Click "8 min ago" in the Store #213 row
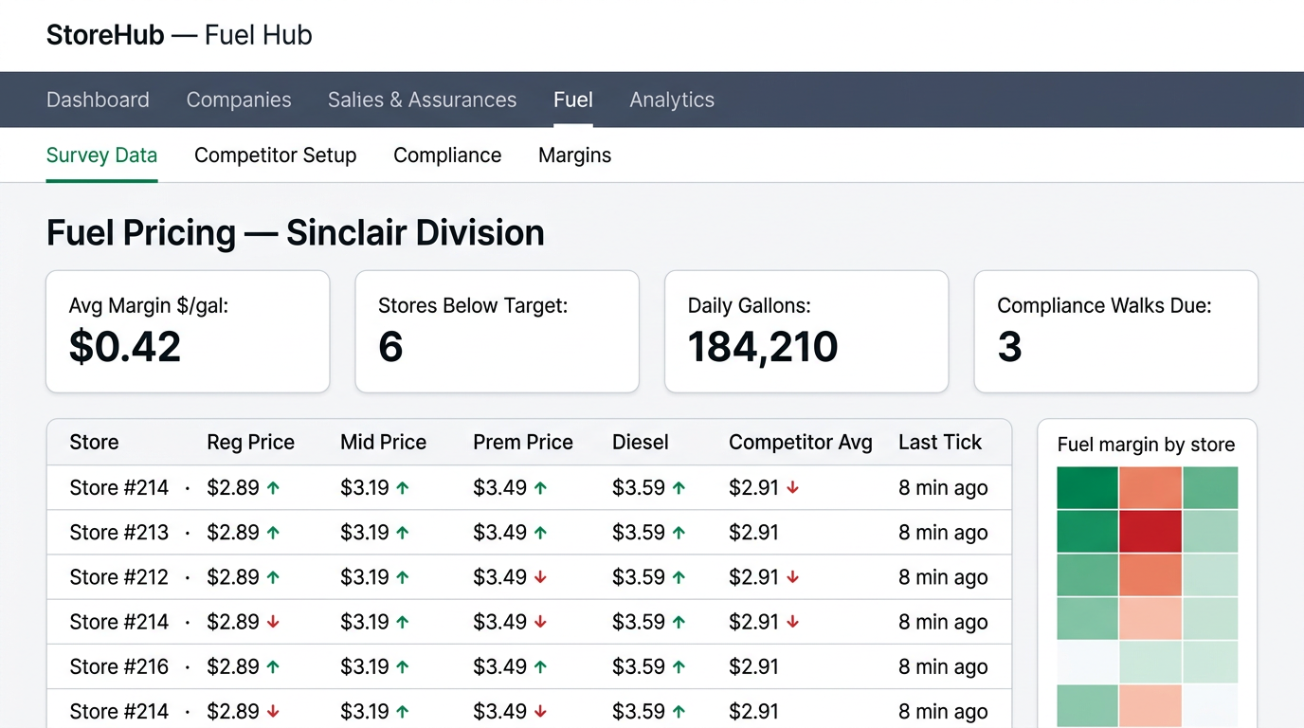Viewport: 1304px width, 728px height. [943, 533]
